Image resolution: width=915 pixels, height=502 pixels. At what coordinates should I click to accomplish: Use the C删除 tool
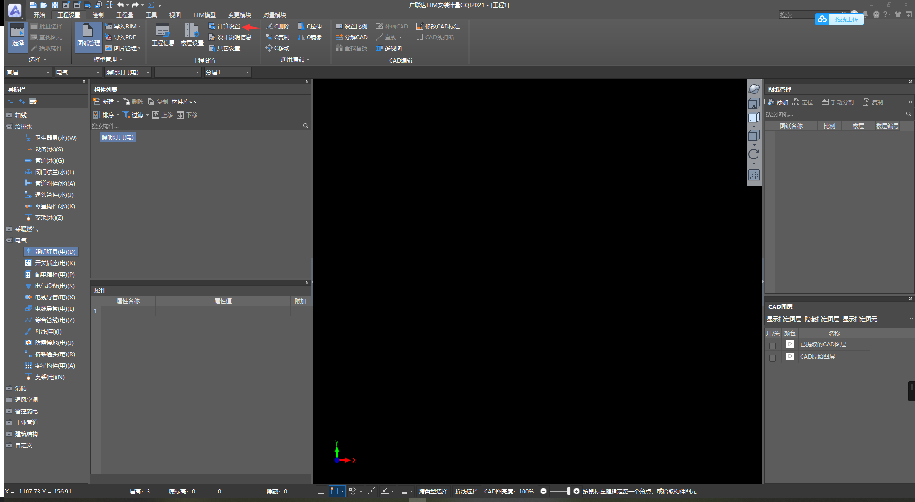278,27
